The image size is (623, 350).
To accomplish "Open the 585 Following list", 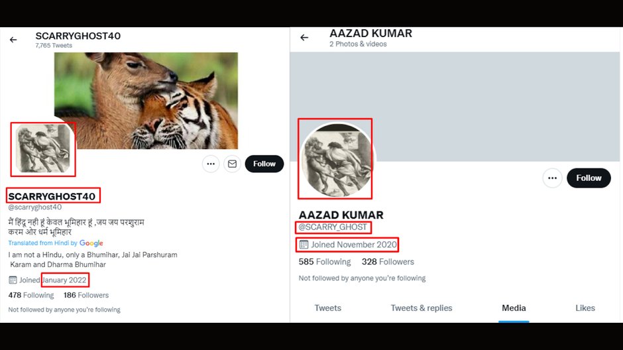I will click(325, 262).
